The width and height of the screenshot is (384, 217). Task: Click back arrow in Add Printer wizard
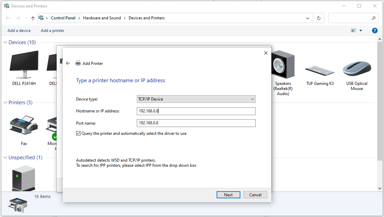(68, 63)
